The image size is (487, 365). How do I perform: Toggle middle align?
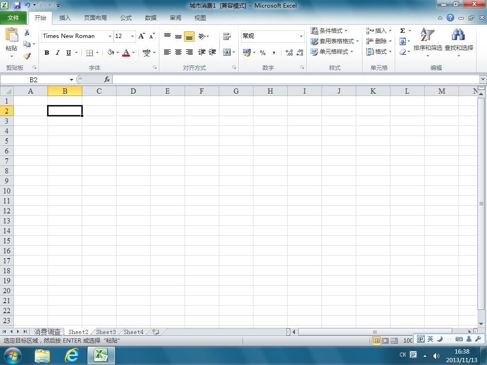(x=178, y=36)
